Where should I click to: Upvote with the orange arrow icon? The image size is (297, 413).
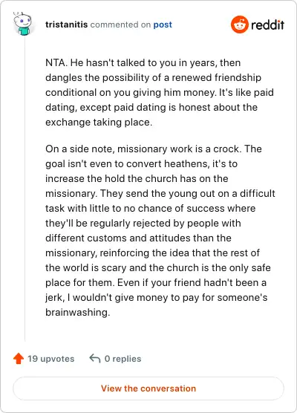point(19,359)
